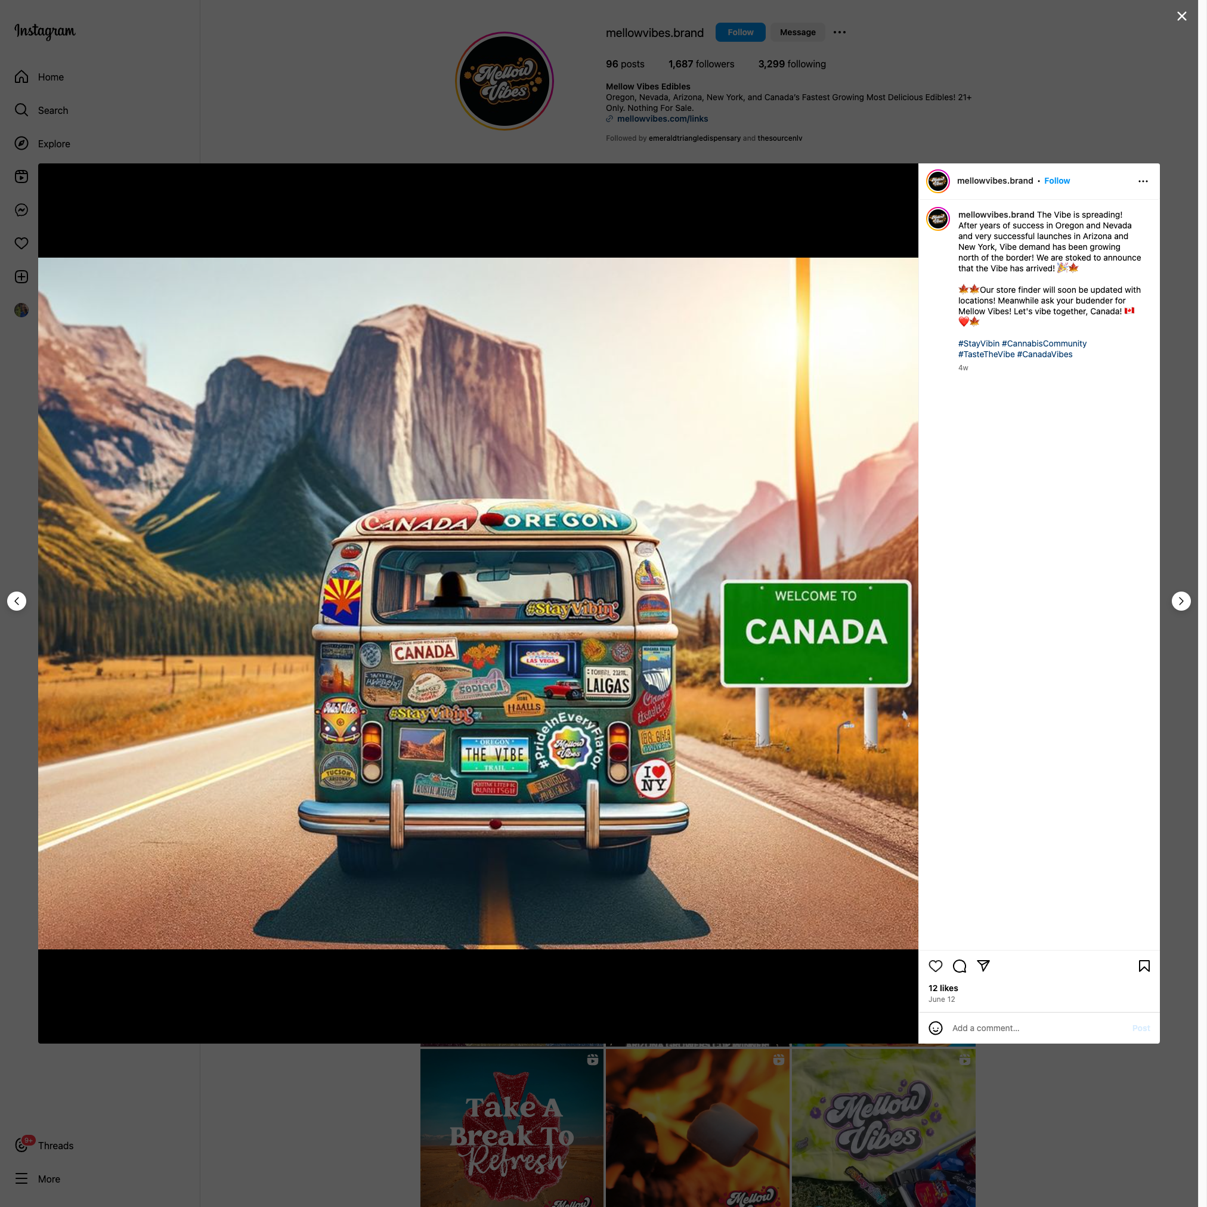Screen dimensions: 1207x1207
Task: Click the 1,687 followers count
Action: pyautogui.click(x=701, y=64)
